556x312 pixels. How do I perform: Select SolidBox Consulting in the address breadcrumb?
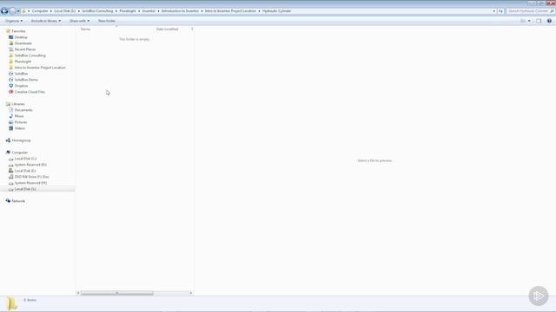[x=97, y=11]
